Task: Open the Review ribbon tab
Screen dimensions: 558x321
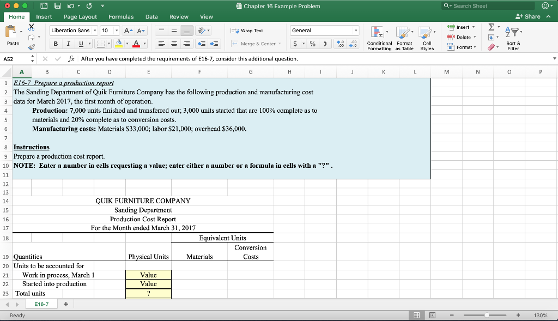Action: pos(178,16)
